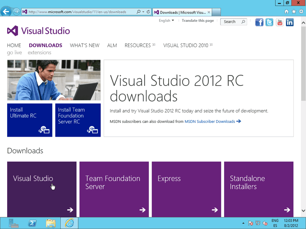Image resolution: width=306 pixels, height=229 pixels.
Task: Click the muted speaker volume tray icon
Action: [265, 223]
